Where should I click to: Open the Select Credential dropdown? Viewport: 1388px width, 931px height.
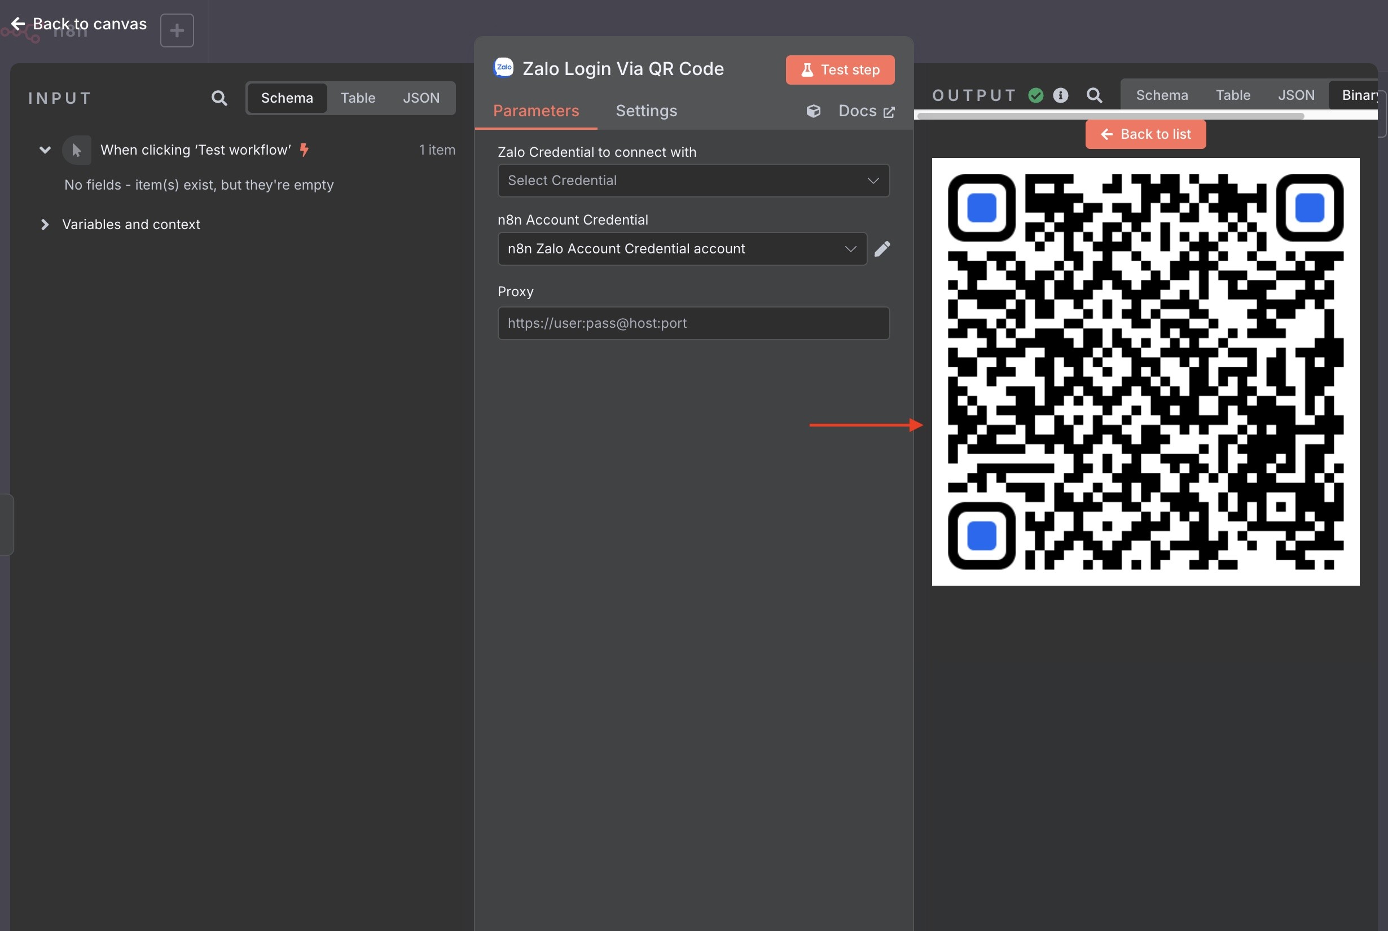point(693,181)
